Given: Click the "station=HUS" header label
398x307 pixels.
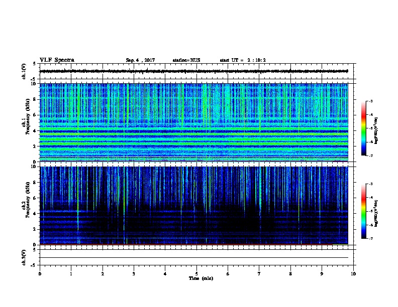Looking at the screenshot, I should (186, 60).
